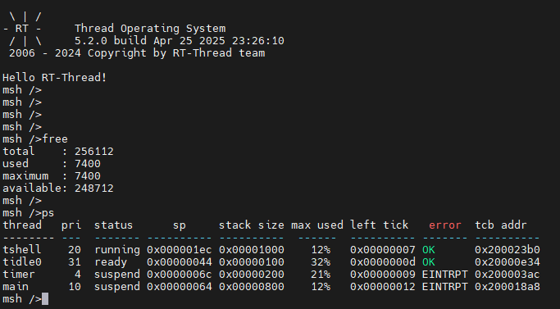
Task: Click the '2006 - 2024 Copyright by RT-Thread team' line
Action: click(137, 53)
